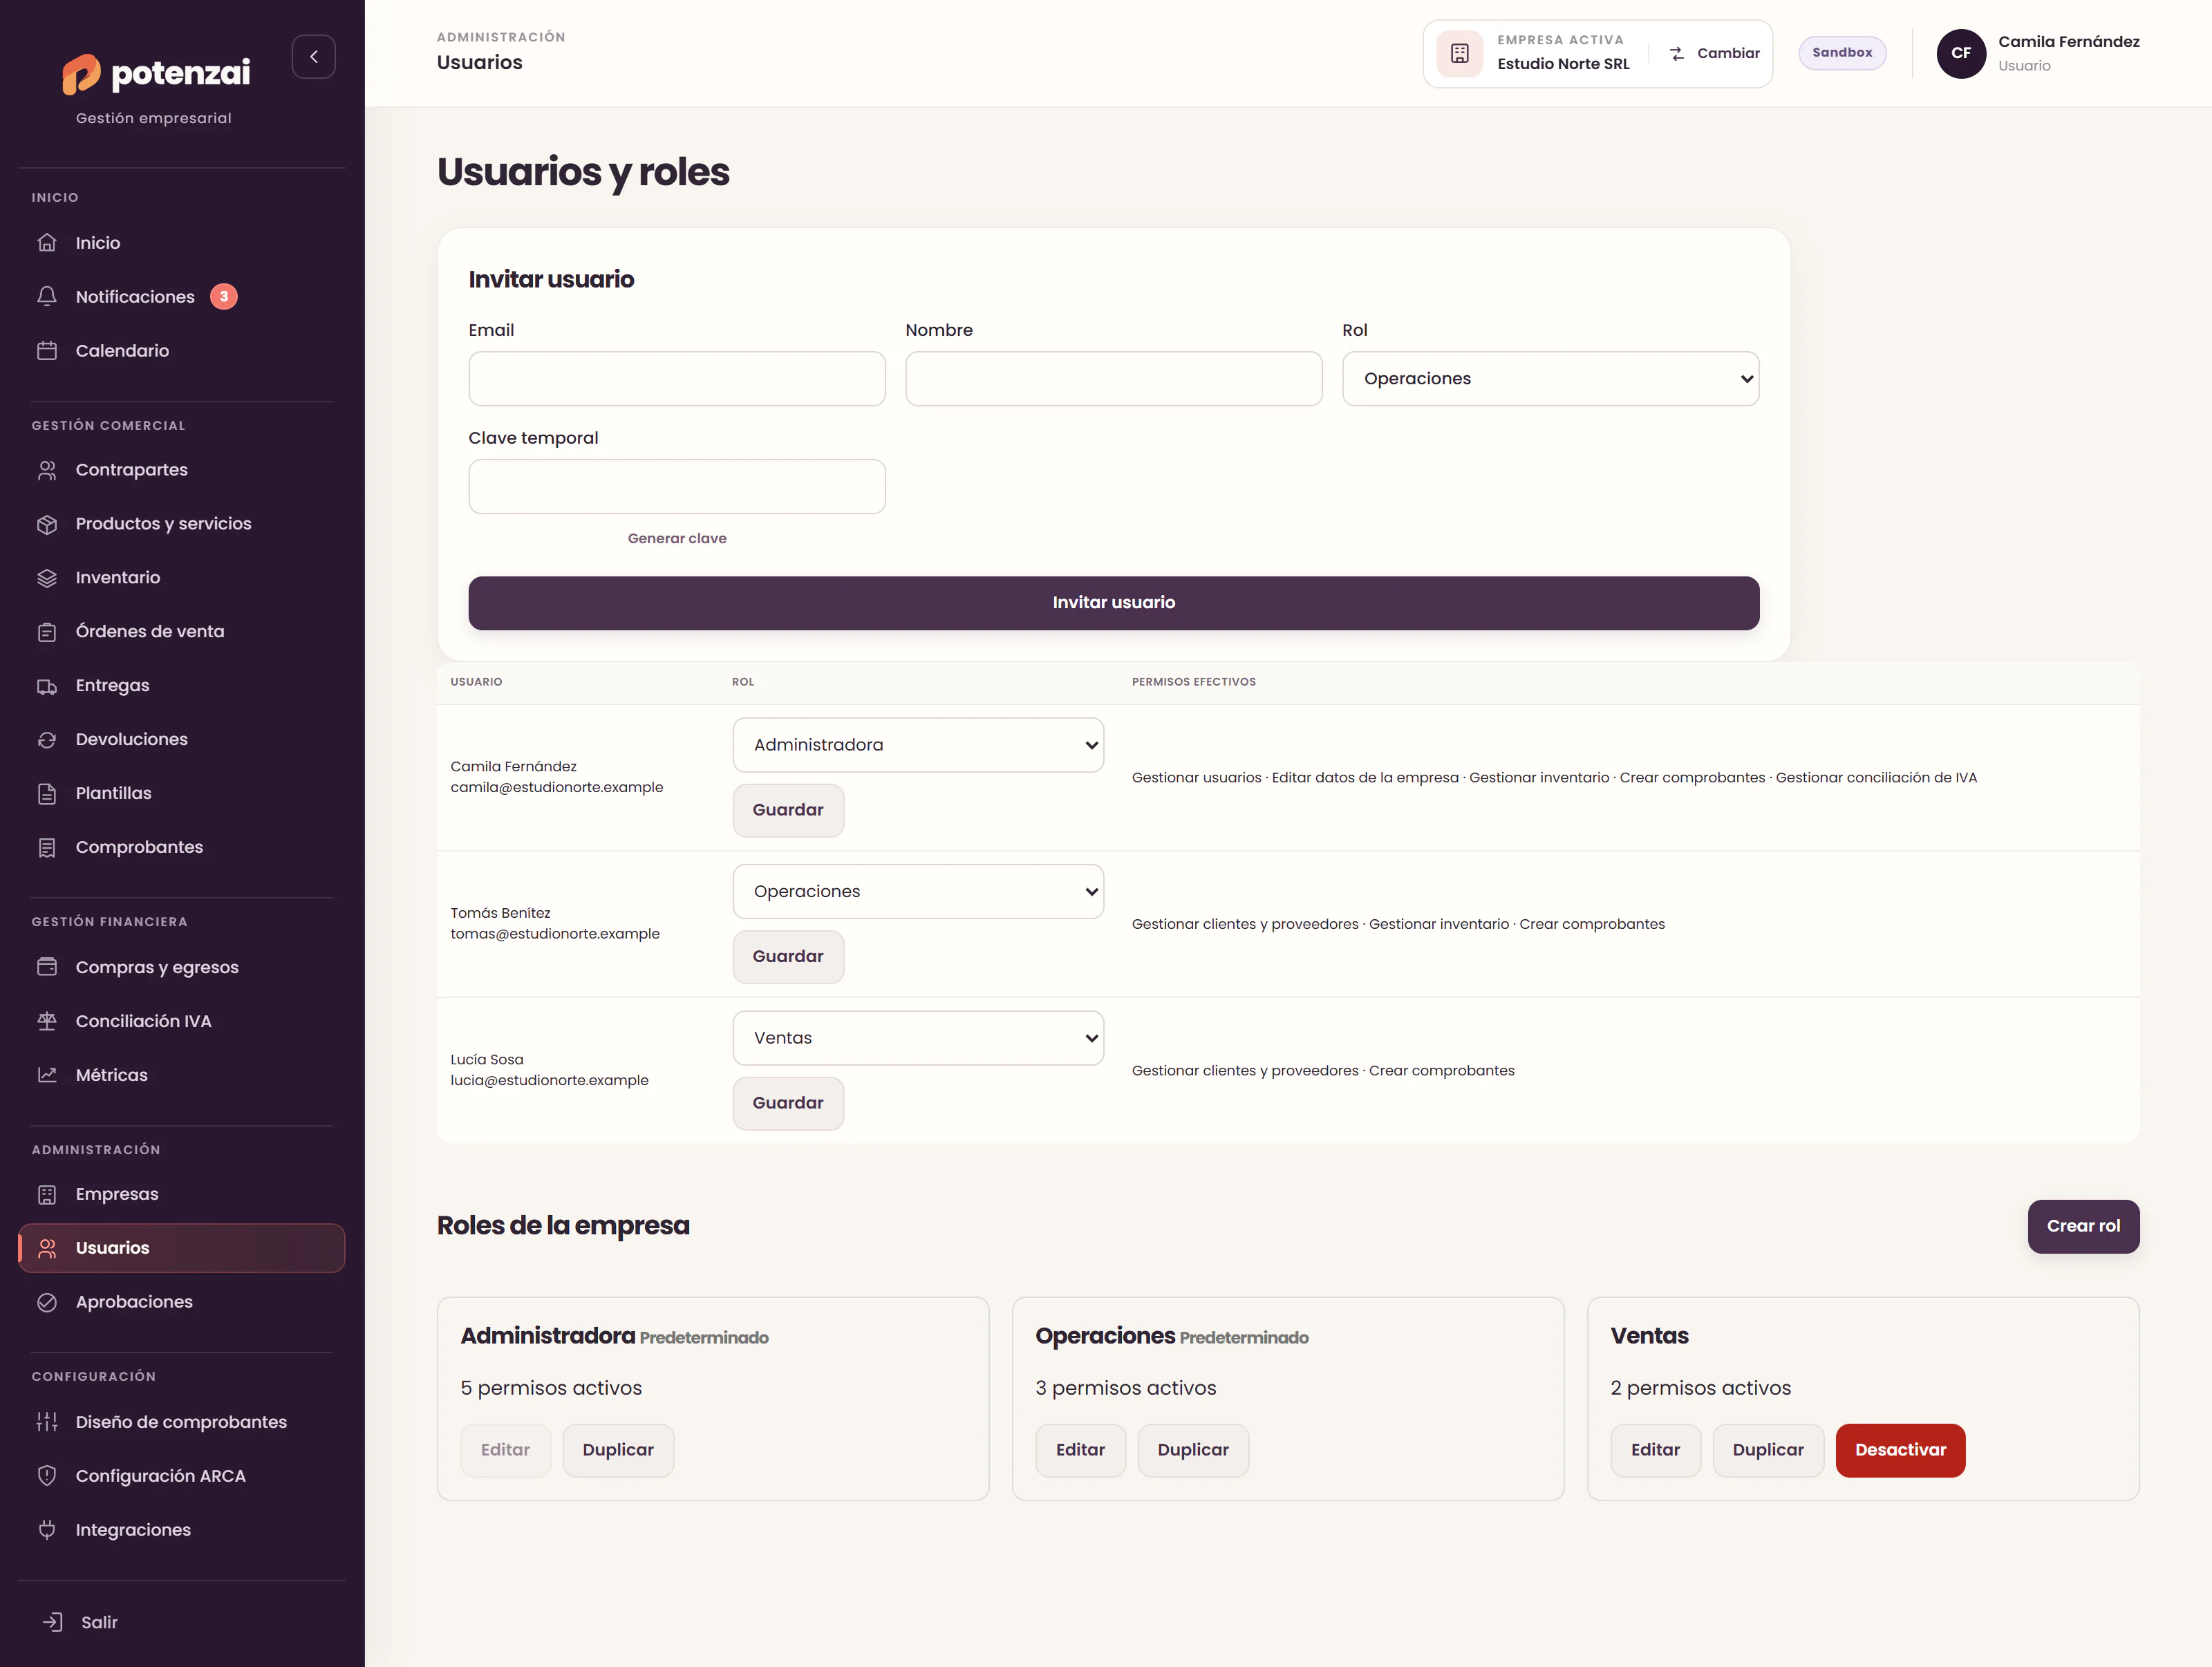Click the Órdenes de venta clipboard icon
This screenshot has height=1667, width=2212.
(47, 632)
